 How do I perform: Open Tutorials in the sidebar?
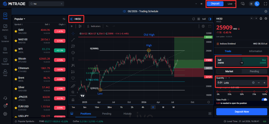5,61
